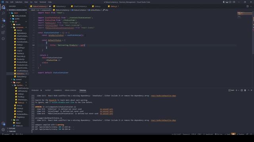The width and height of the screenshot is (254, 142).
Task: Click the UTF-8 encoding indicator
Action: pos(193,134)
